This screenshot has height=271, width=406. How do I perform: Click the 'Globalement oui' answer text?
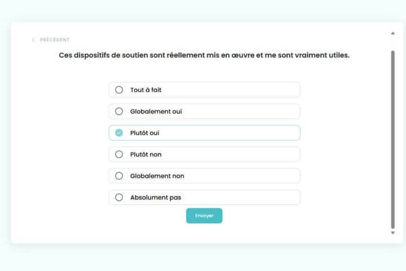click(x=156, y=111)
